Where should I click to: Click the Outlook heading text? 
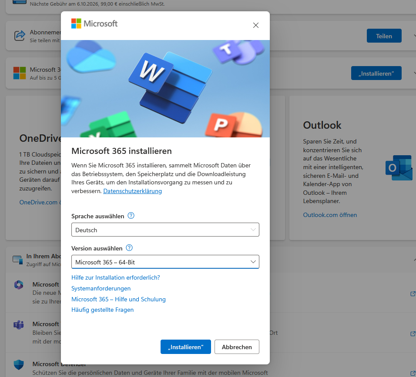(322, 125)
